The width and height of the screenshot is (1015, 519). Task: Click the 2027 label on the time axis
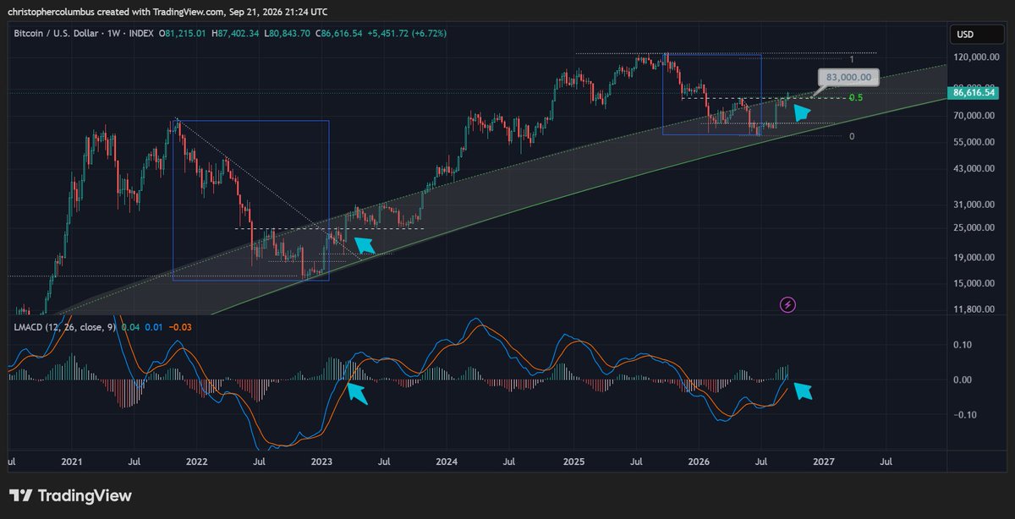[x=824, y=462]
